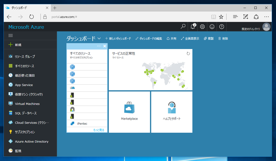This screenshot has width=276, height=161.
Task: Select the second DNS resource row
Action: [87, 74]
